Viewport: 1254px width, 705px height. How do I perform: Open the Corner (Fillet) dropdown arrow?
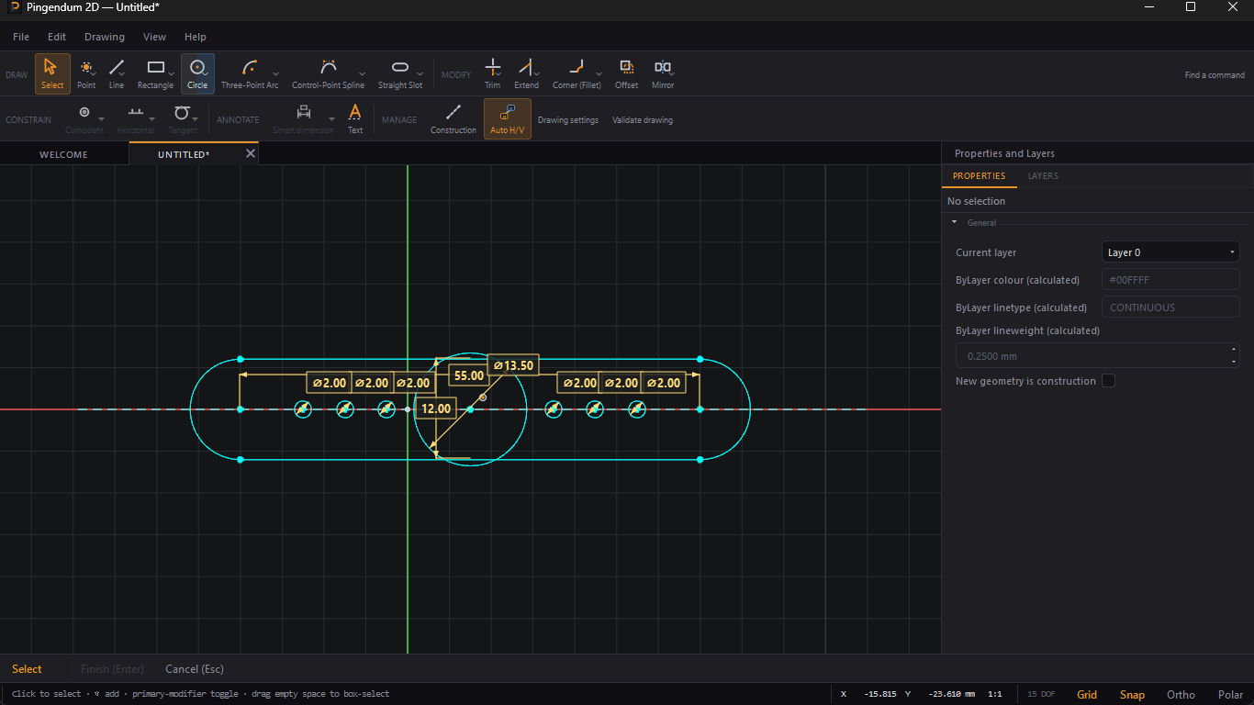tap(599, 74)
